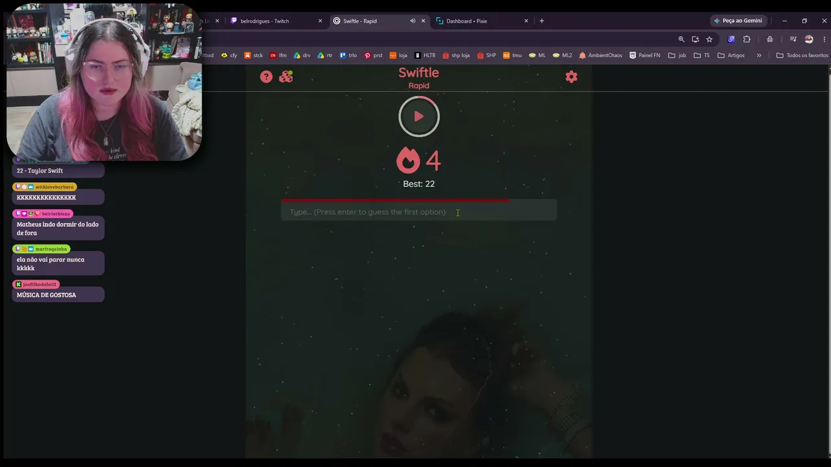Viewport: 831px width, 467px height.
Task: Open the 'rtr' bookmark
Action: tap(325, 55)
